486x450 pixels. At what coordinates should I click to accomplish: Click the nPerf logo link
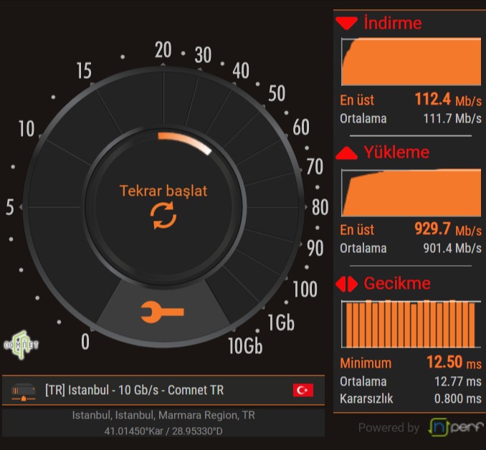[456, 427]
